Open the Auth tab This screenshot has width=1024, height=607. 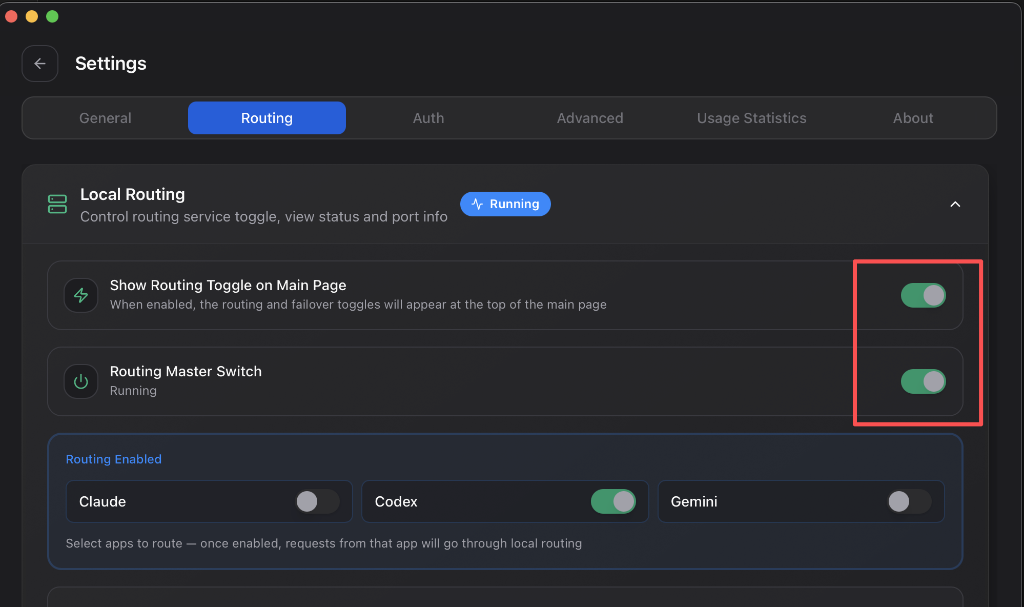(428, 118)
